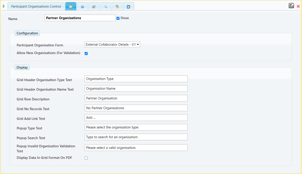Focus the Popup Invalid Organisation Validation field

point(136,148)
